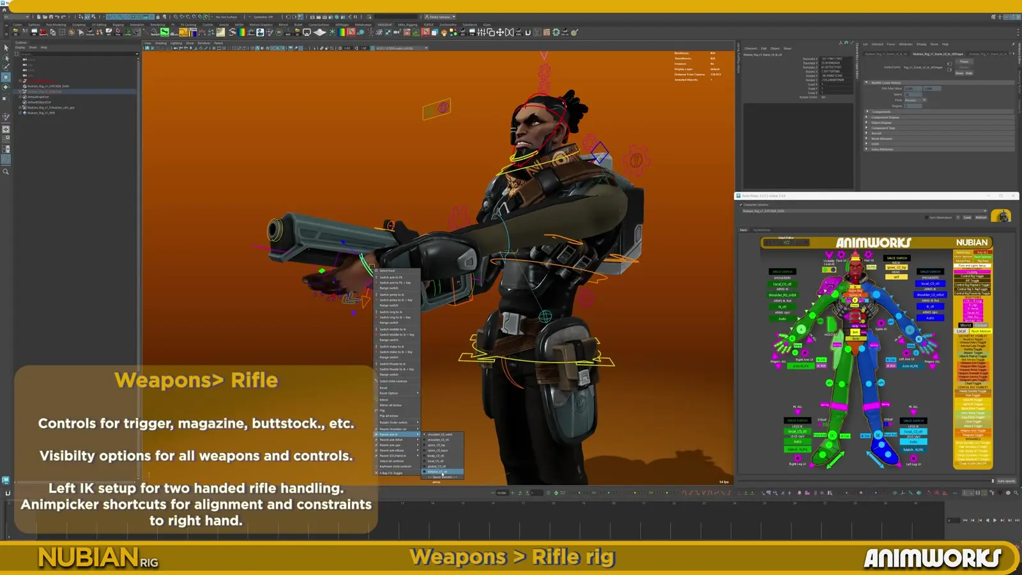Image resolution: width=1022 pixels, height=575 pixels.
Task: Expand the Node Behavior section
Action: point(867,139)
